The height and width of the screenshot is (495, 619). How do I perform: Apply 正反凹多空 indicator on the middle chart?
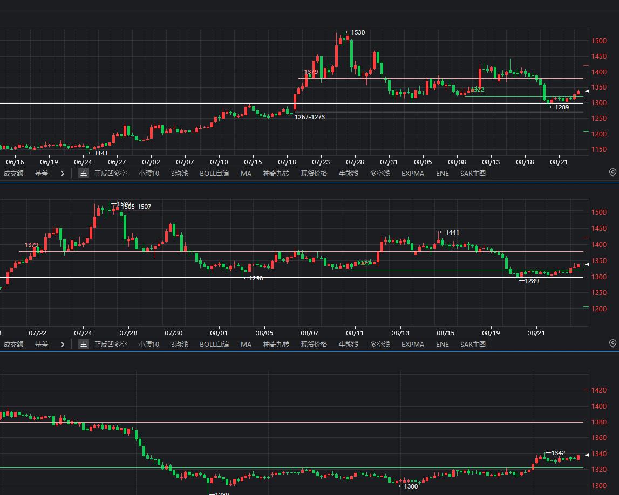tap(111, 345)
